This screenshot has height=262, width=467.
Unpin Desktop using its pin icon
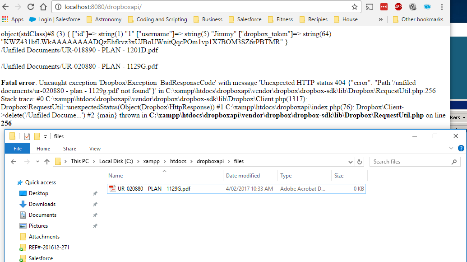95,193
